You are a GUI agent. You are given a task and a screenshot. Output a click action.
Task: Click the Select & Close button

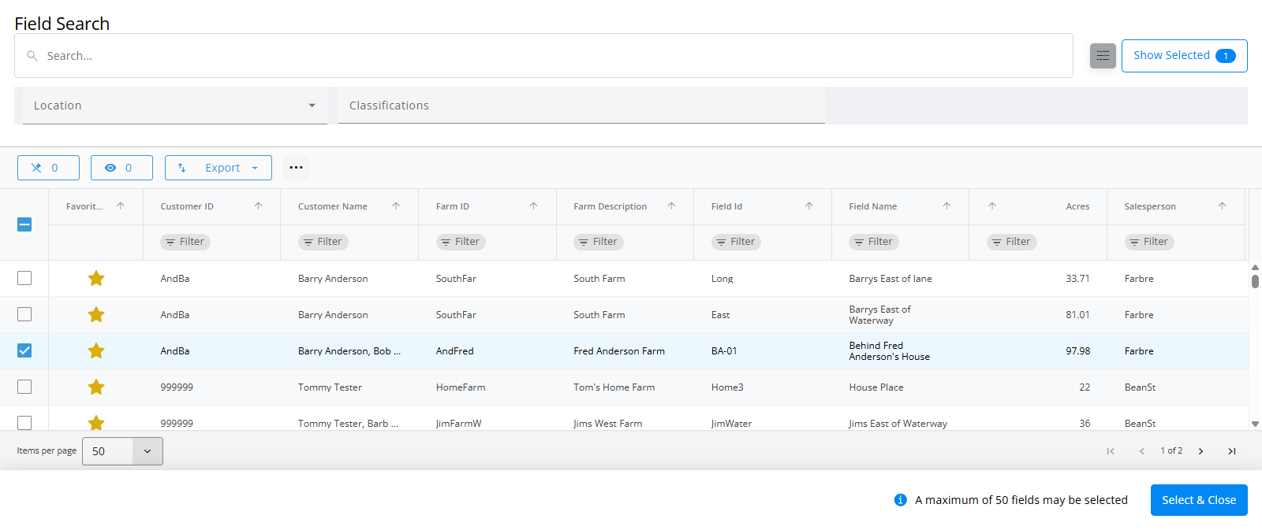(x=1198, y=500)
